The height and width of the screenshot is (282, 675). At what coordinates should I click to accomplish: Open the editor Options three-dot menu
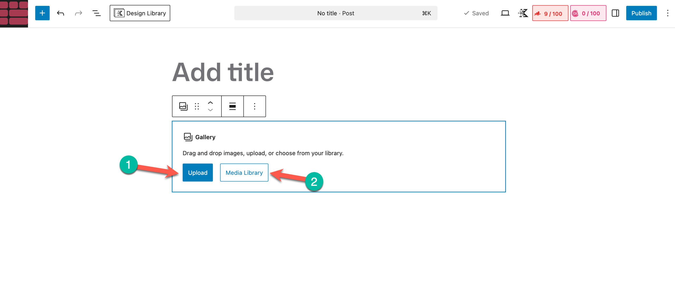click(667, 13)
